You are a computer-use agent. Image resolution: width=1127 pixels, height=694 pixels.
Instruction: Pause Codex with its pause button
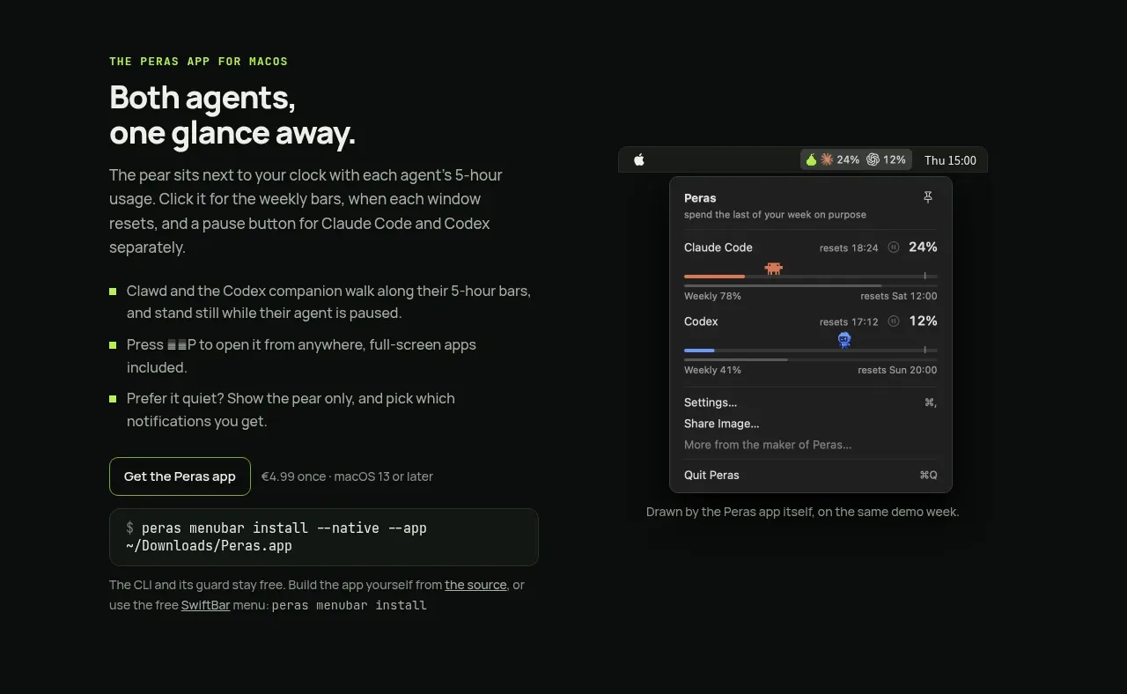(x=894, y=321)
